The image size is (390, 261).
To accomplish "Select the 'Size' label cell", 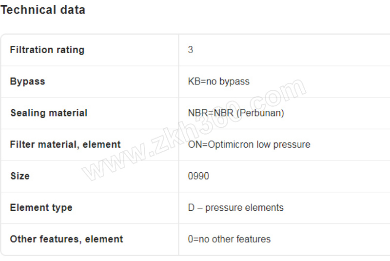I will (20, 176).
